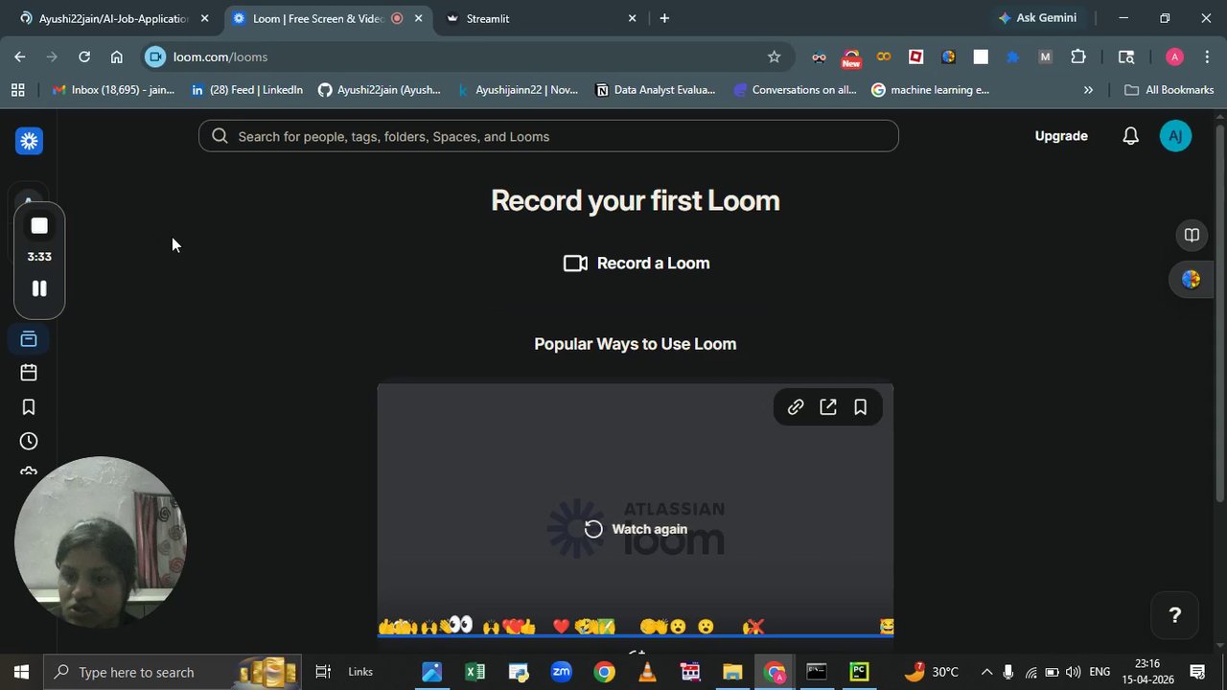Open Task View in the taskbar
This screenshot has width=1227, height=690.
point(323,672)
